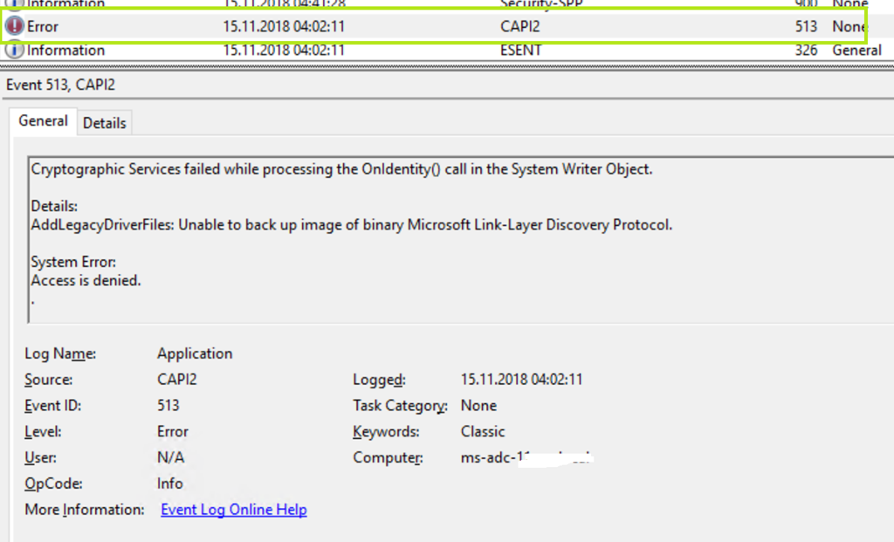Viewport: 894px width, 542px height.
Task: Click event ID 326 in the event list
Action: coord(806,51)
